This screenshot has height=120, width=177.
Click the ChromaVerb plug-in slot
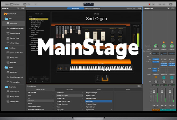click(x=164, y=64)
